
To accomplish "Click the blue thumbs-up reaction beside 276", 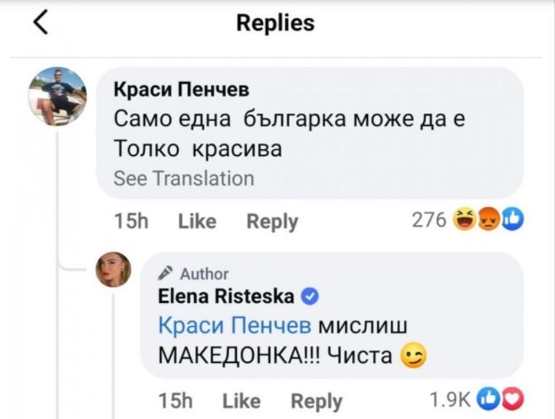I will point(512,221).
